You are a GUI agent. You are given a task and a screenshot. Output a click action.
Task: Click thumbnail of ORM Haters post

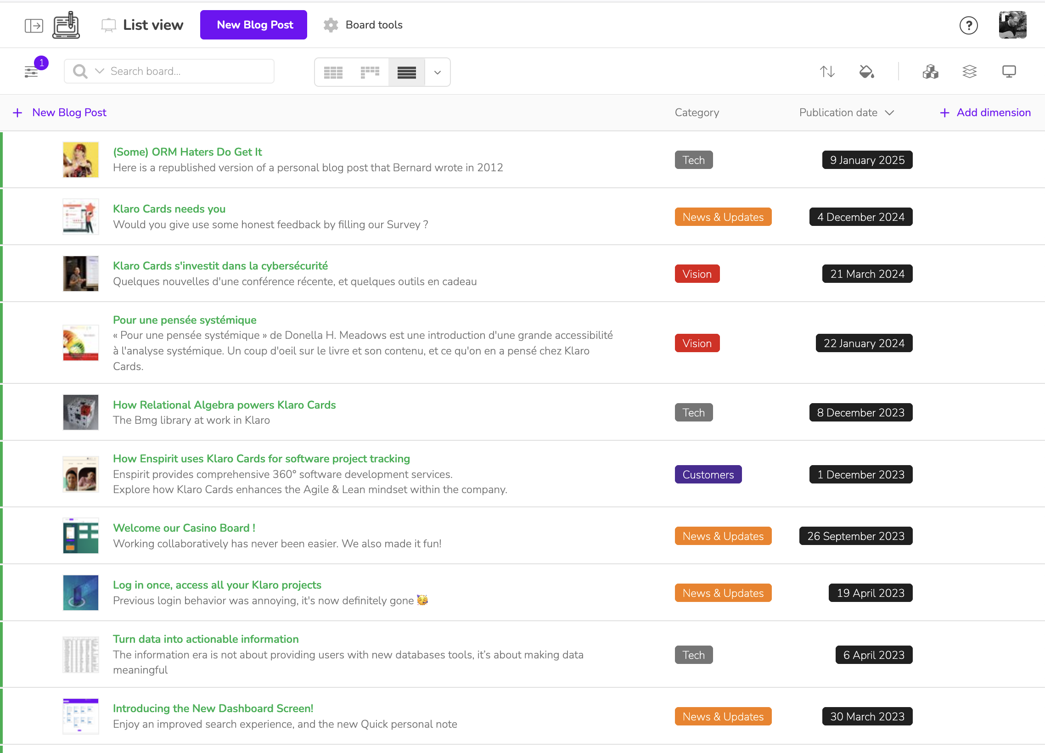click(x=81, y=160)
